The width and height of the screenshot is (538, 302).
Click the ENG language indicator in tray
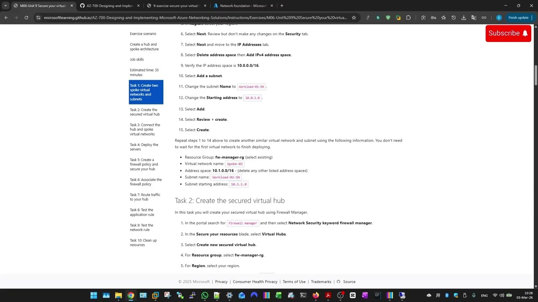(x=484, y=295)
